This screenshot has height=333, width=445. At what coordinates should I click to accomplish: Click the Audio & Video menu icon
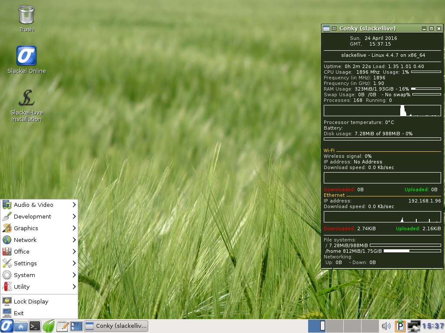click(x=7, y=205)
